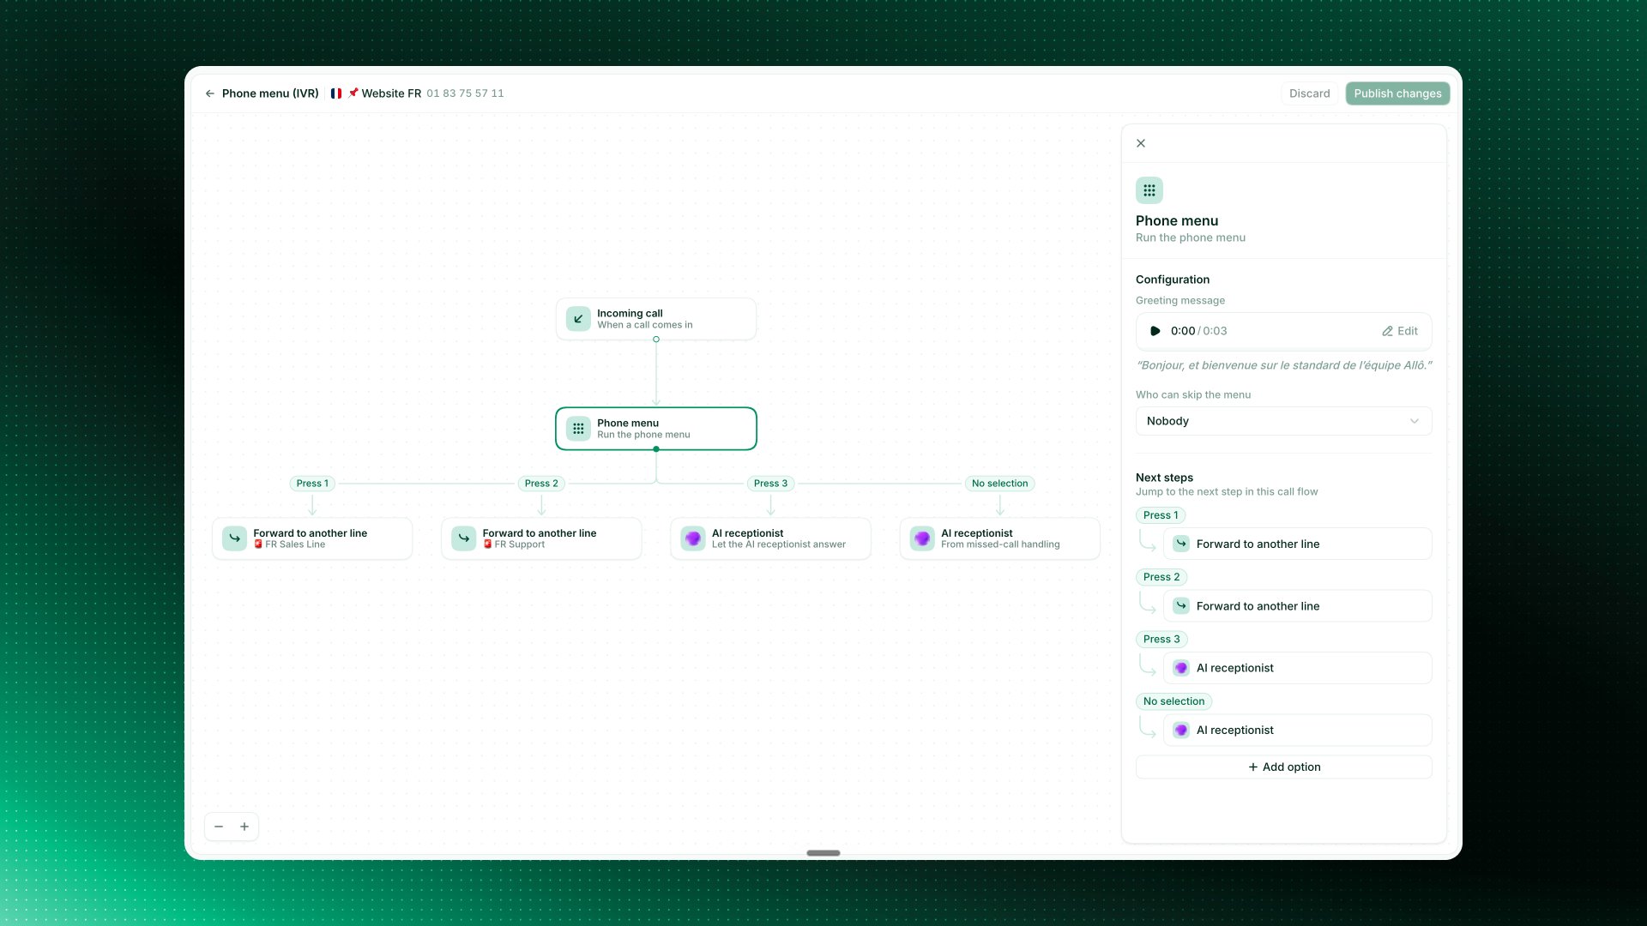Click the keypad icon in side panel header

(1149, 190)
